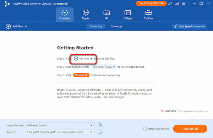
Task: Open the hamburger menu icon
Action: [184, 4]
